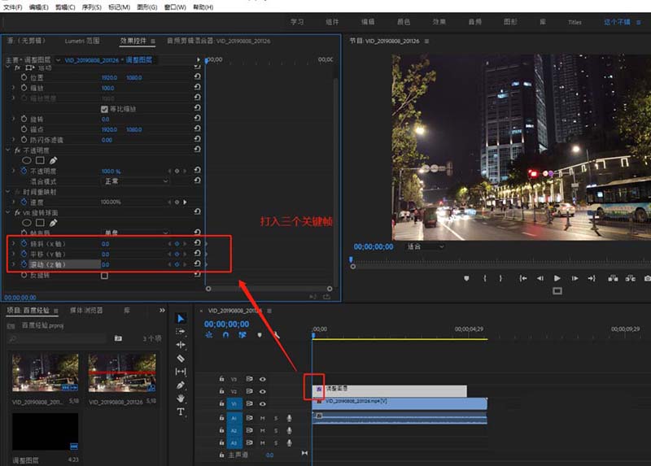Enable the 反旋转 checkbox
Image resolution: width=651 pixels, height=466 pixels.
click(104, 276)
